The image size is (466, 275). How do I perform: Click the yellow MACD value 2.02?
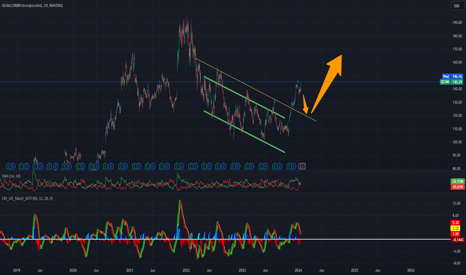coord(455,228)
